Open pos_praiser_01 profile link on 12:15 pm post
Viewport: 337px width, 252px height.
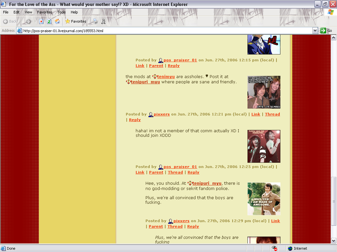[180, 60]
